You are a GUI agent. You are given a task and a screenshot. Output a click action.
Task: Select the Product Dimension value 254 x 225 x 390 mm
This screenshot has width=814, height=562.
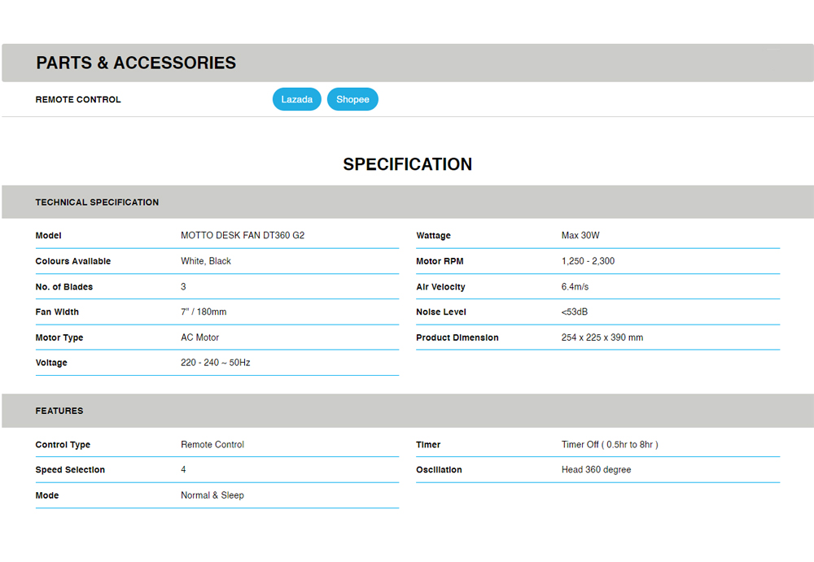602,338
